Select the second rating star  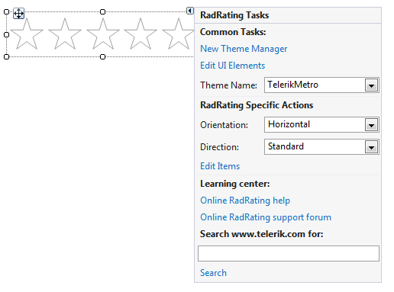(x=65, y=34)
